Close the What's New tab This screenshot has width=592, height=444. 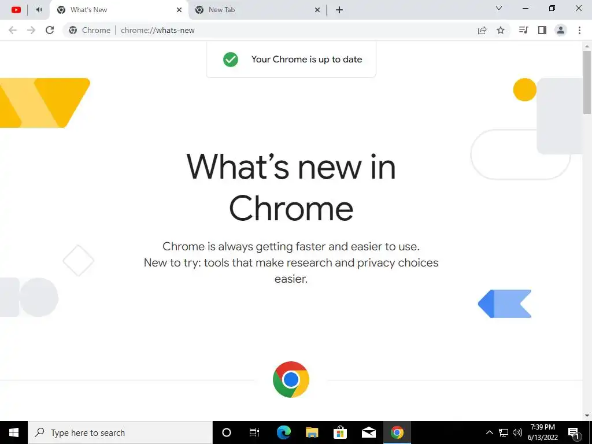179,10
